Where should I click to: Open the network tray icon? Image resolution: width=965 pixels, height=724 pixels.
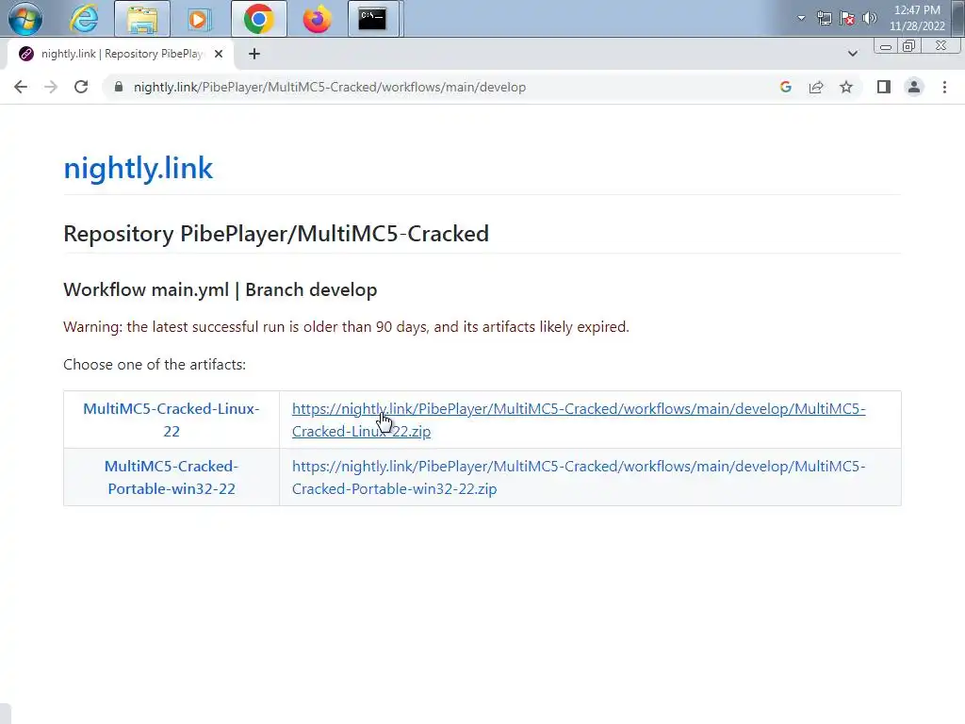(824, 18)
